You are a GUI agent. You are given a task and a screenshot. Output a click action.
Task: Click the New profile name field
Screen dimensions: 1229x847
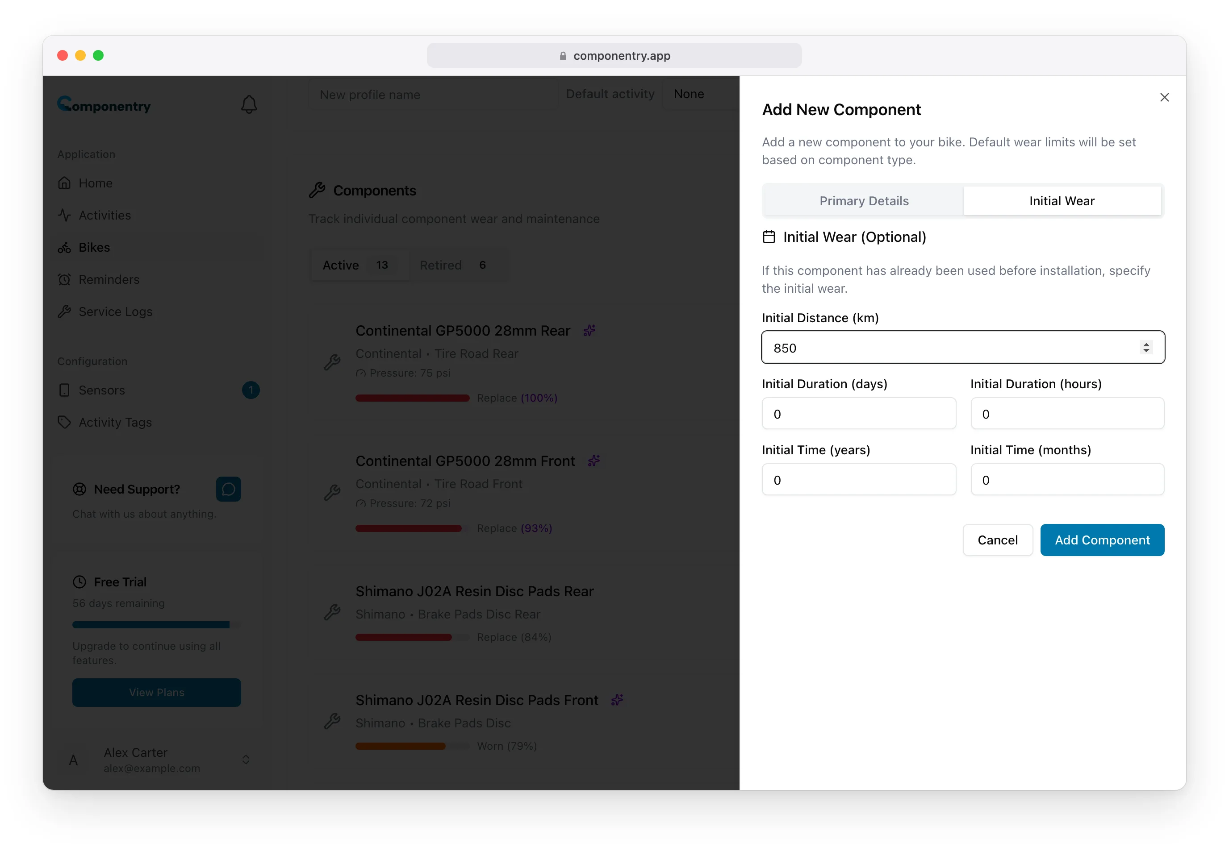(x=433, y=95)
